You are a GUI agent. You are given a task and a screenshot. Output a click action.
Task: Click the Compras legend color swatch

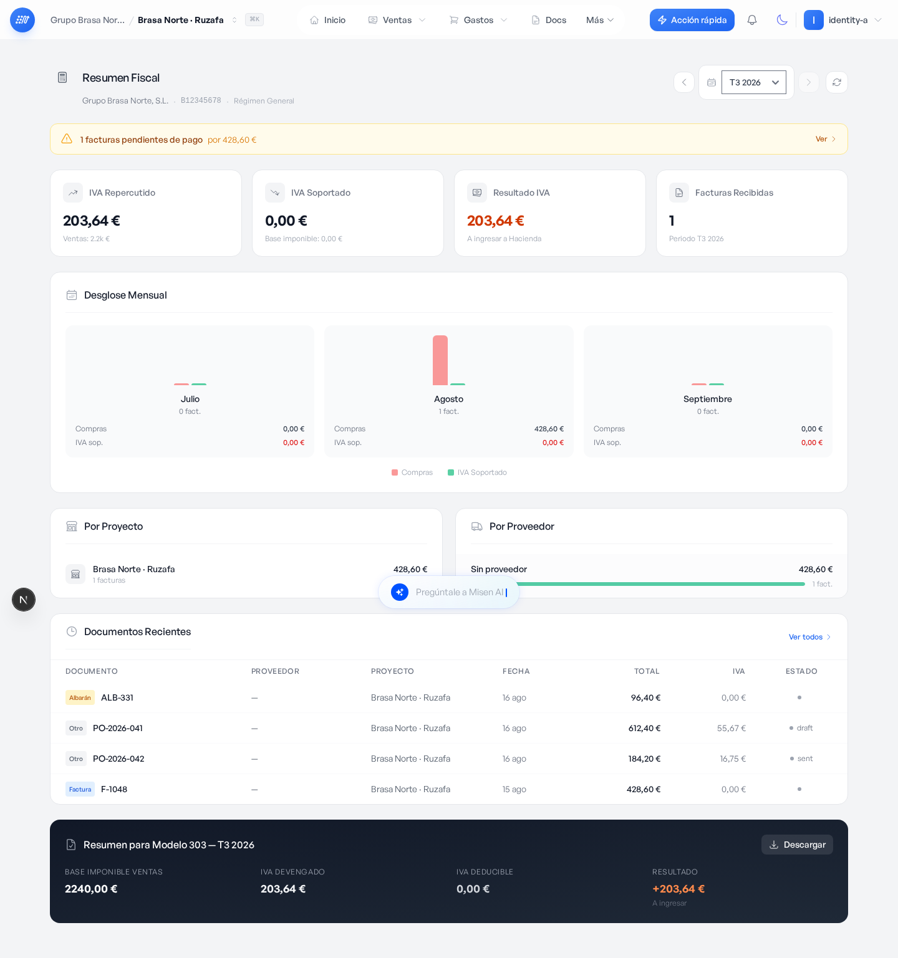(x=395, y=472)
